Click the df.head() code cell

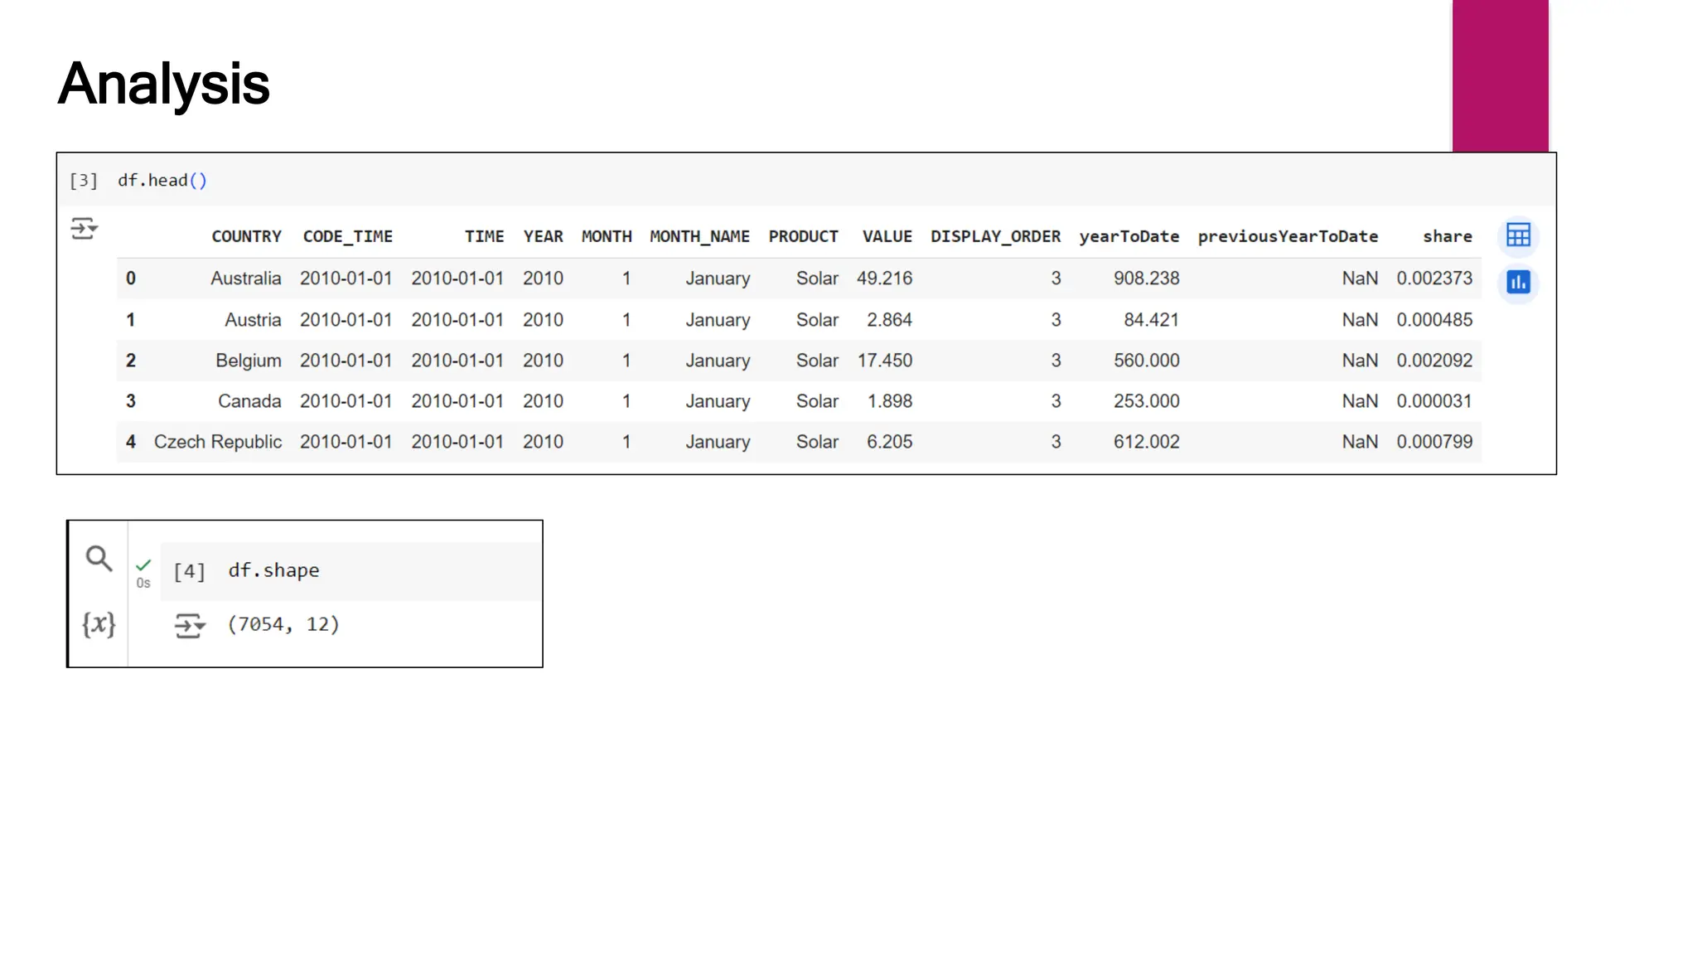(x=162, y=180)
